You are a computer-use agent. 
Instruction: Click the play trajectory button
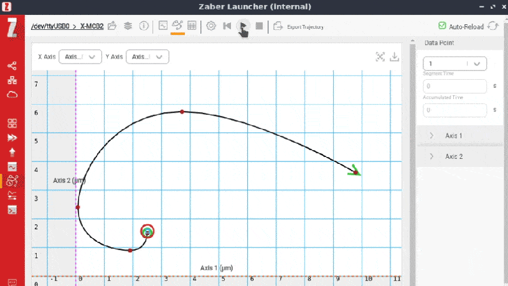pyautogui.click(x=243, y=26)
